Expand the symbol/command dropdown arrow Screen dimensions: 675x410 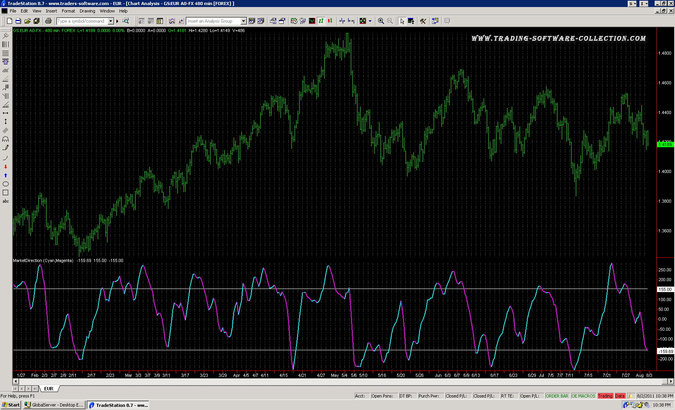(111, 21)
